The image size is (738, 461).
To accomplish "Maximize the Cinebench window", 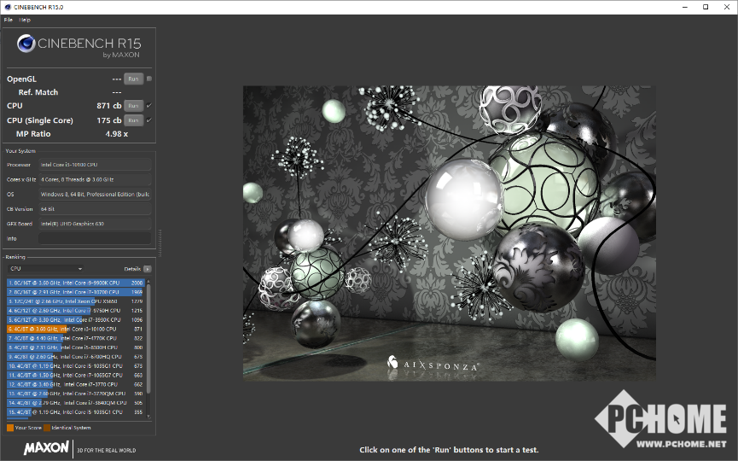I will (706, 7).
